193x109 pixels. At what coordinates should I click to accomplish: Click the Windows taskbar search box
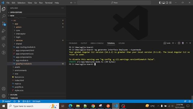pyautogui.click(x=33, y=106)
